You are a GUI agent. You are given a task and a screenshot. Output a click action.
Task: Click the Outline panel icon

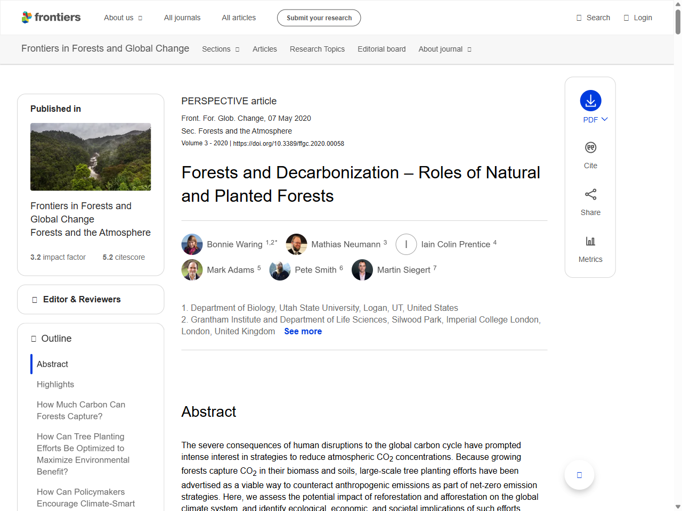click(x=34, y=338)
